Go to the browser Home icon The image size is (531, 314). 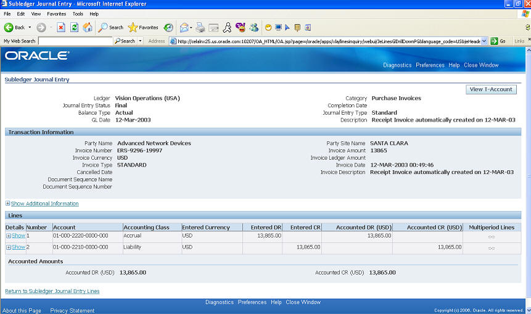[x=88, y=27]
